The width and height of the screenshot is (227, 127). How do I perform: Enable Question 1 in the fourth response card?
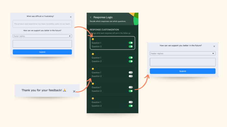click(x=131, y=87)
